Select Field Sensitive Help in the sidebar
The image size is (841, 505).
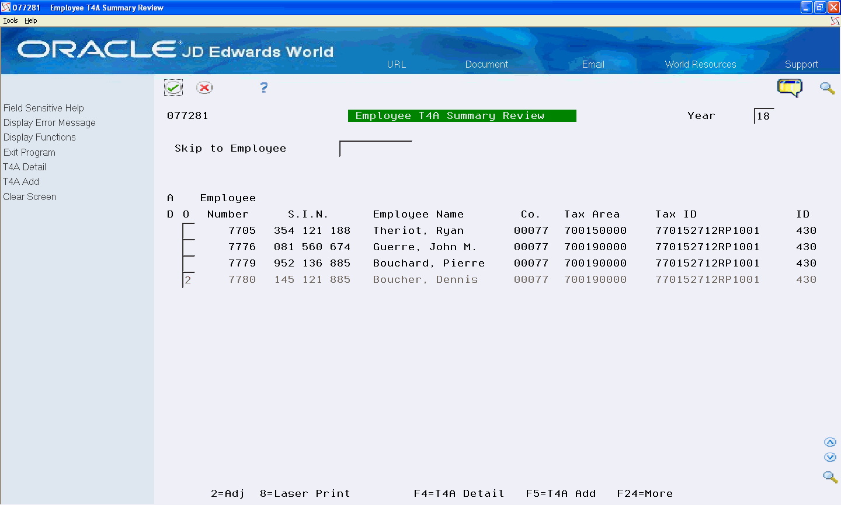point(44,108)
